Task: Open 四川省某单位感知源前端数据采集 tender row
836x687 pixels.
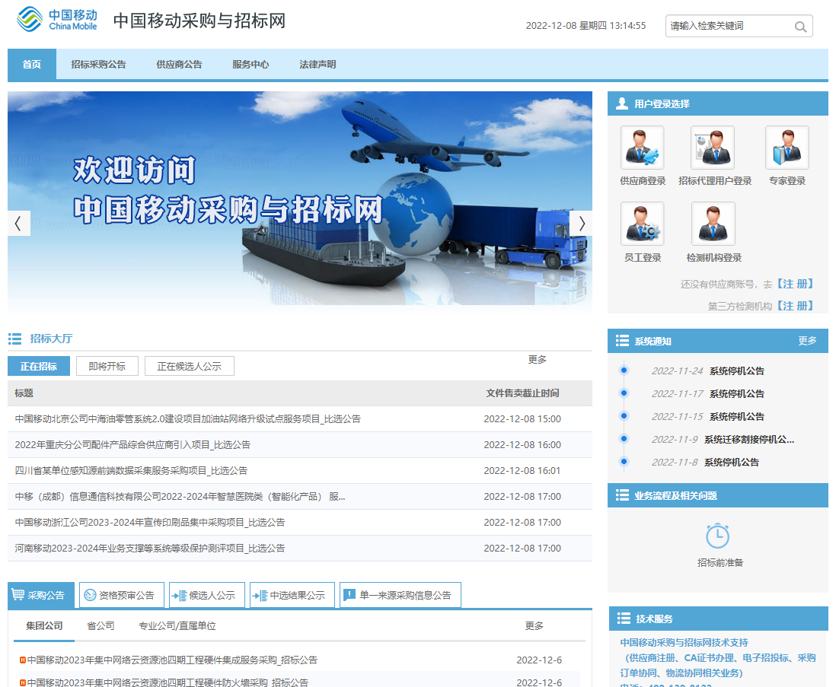Action: tap(300, 471)
